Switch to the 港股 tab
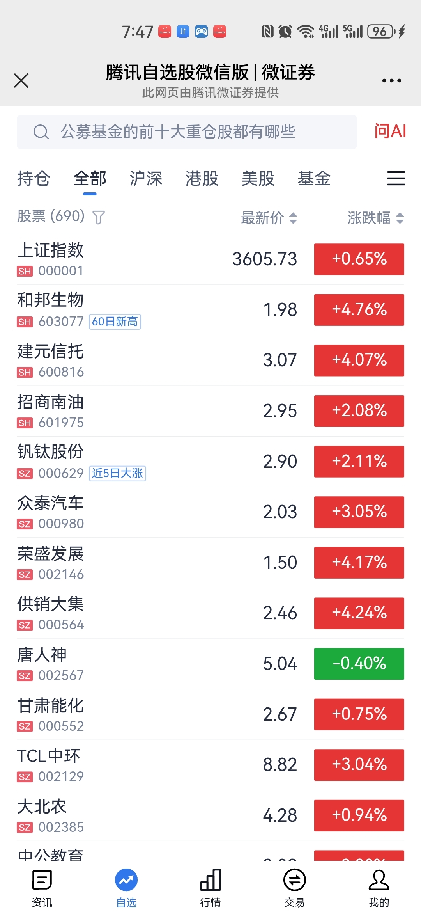 pos(202,179)
